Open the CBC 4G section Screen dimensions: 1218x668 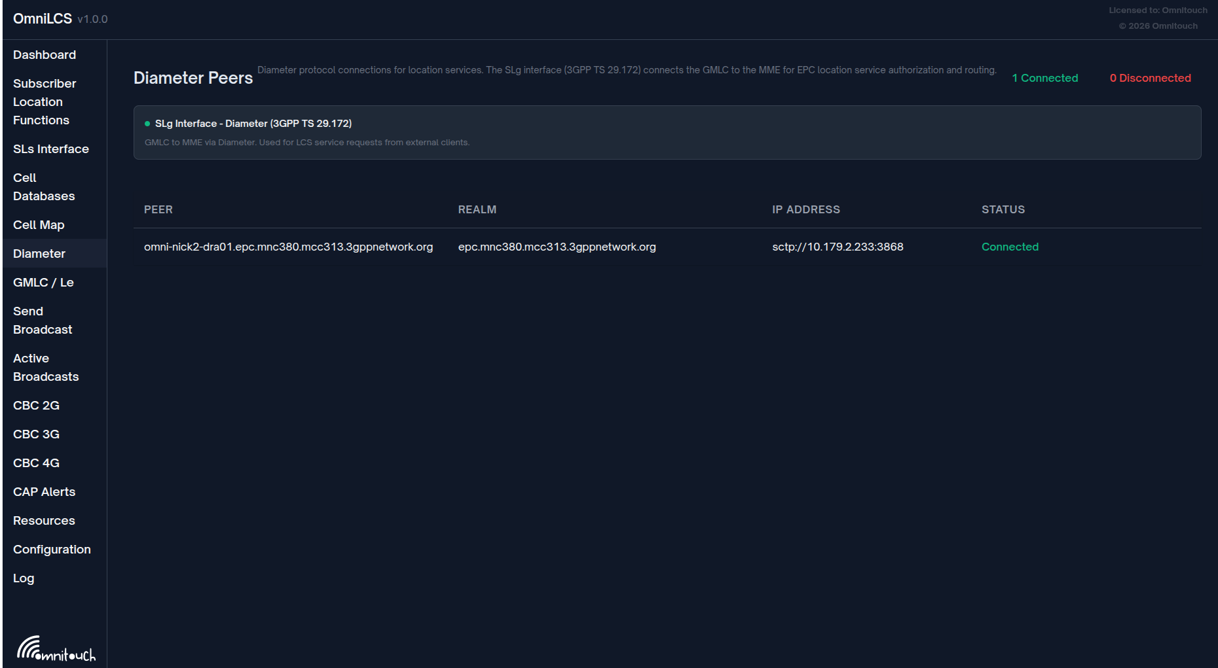click(x=36, y=463)
